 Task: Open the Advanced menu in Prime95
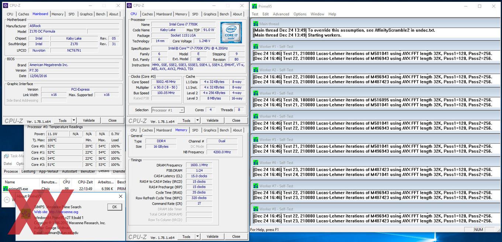click(281, 14)
